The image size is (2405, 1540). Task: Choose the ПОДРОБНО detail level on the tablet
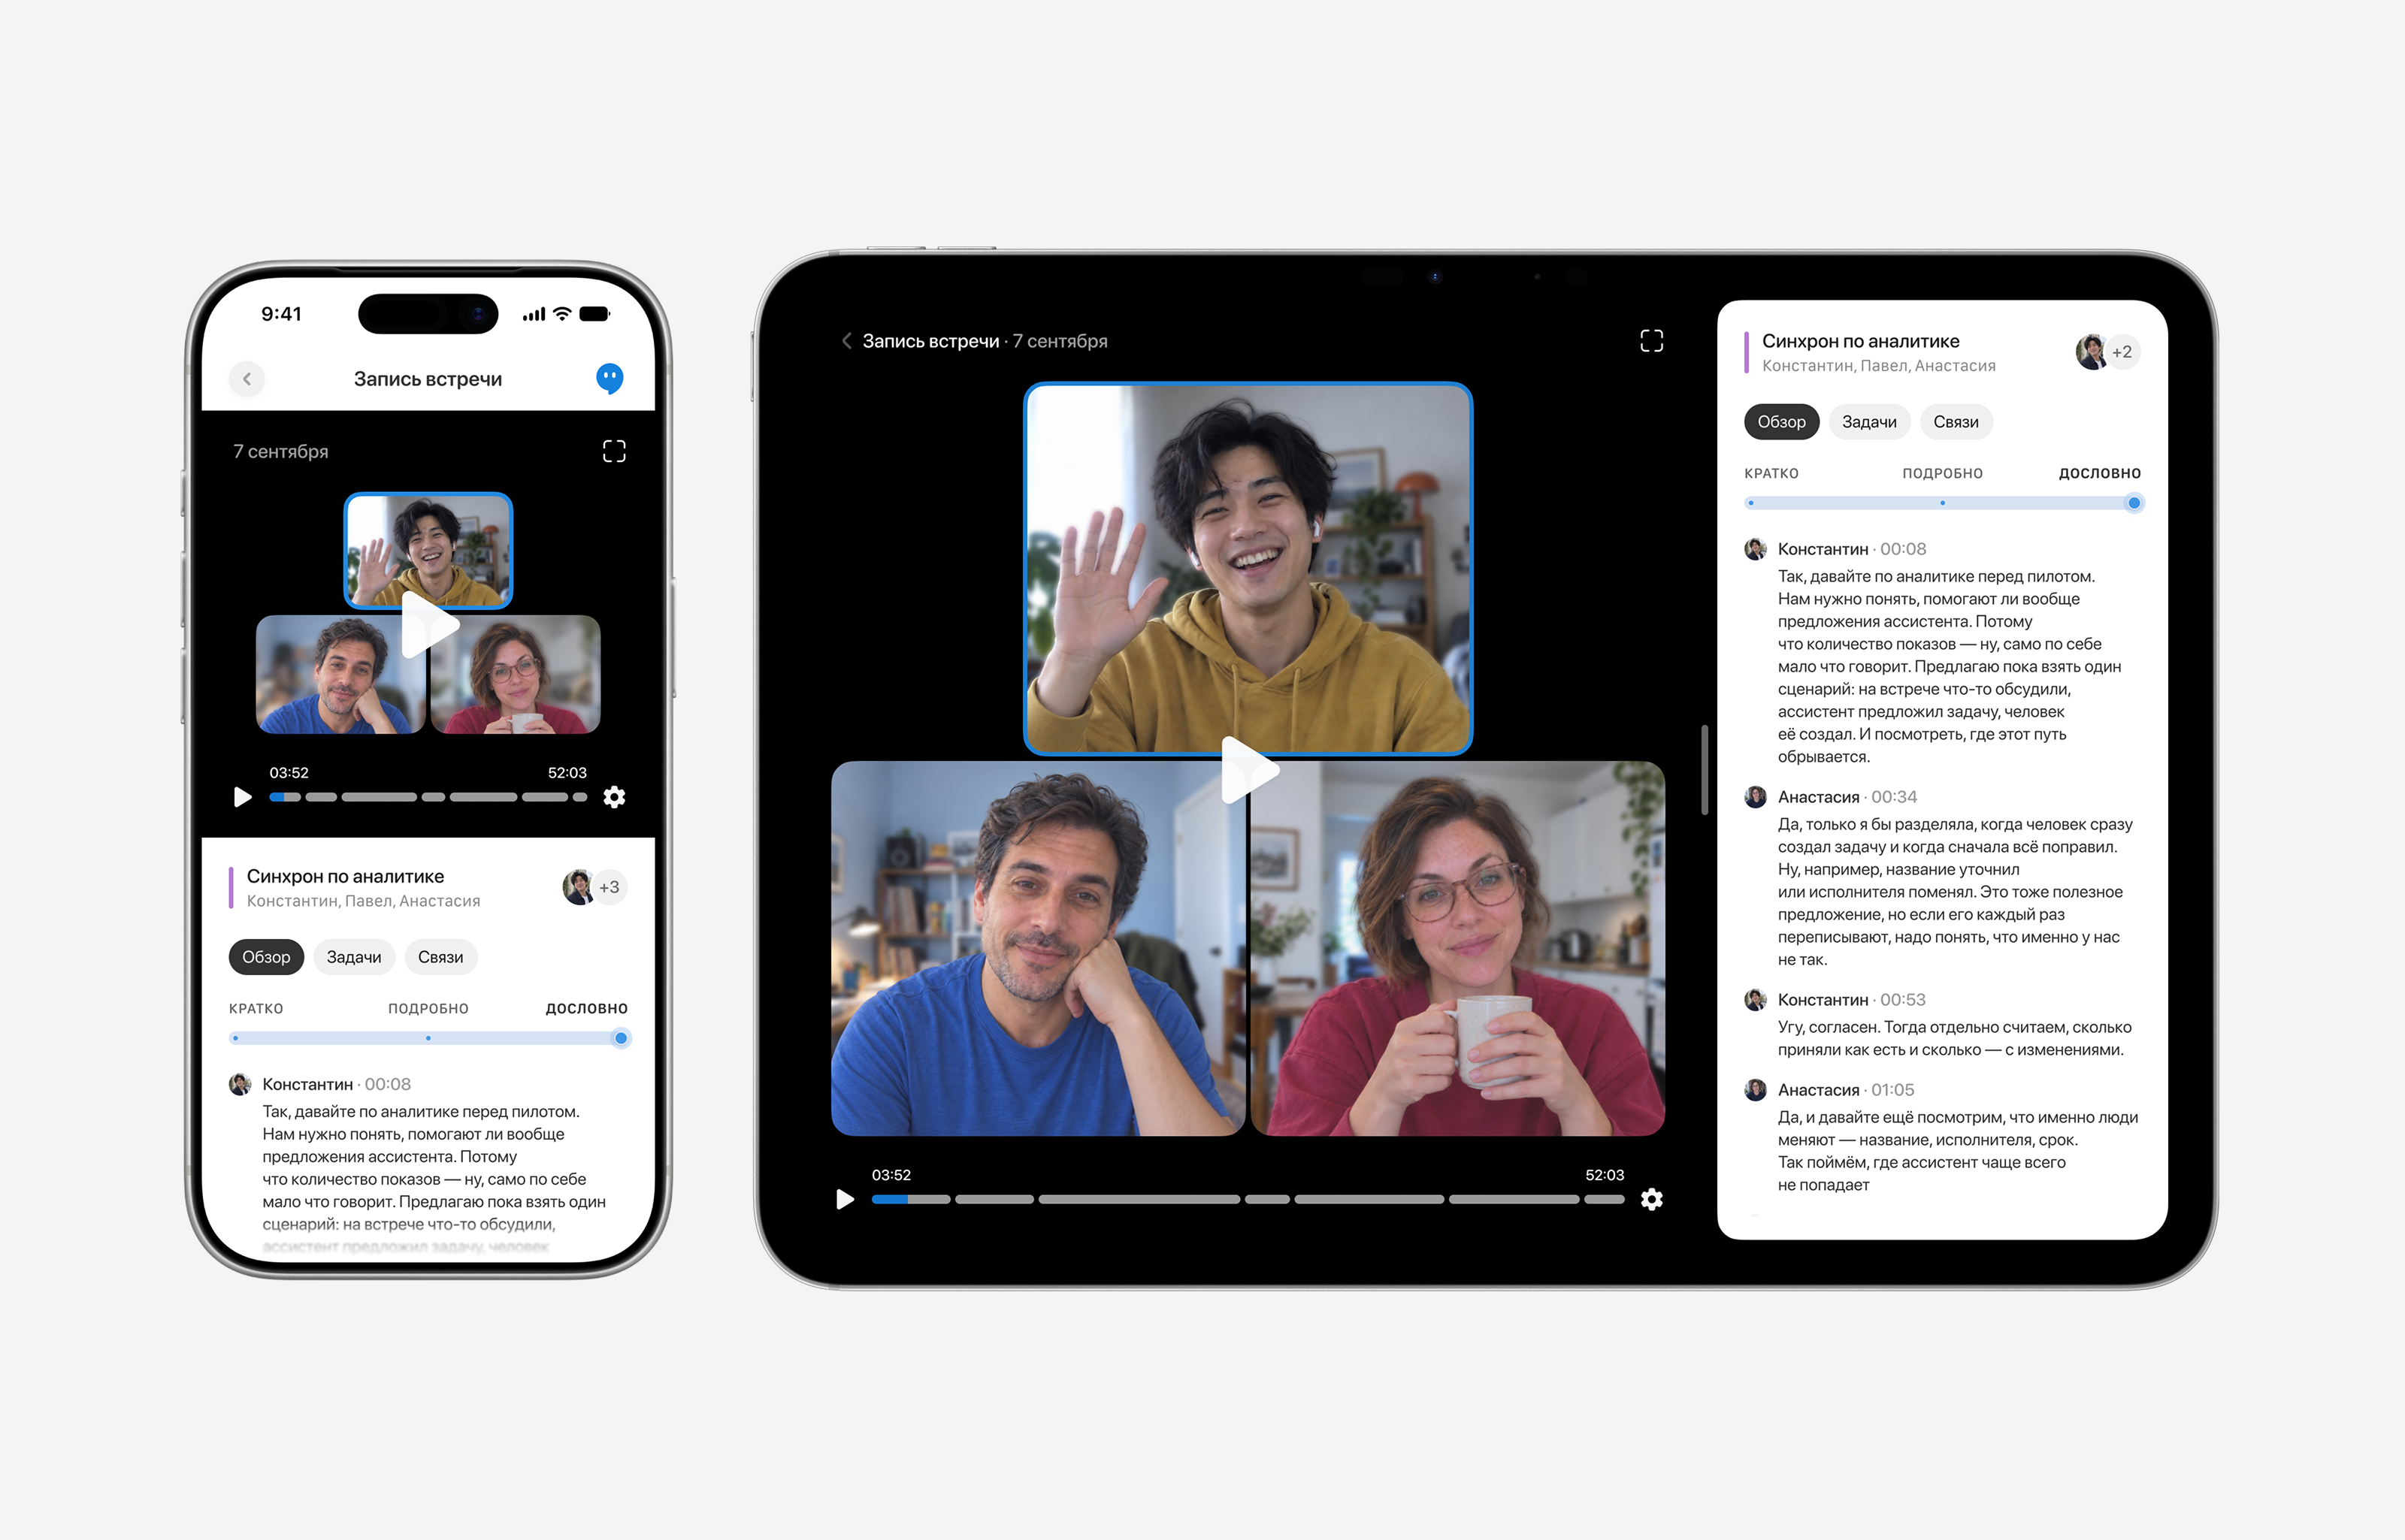coord(1942,473)
